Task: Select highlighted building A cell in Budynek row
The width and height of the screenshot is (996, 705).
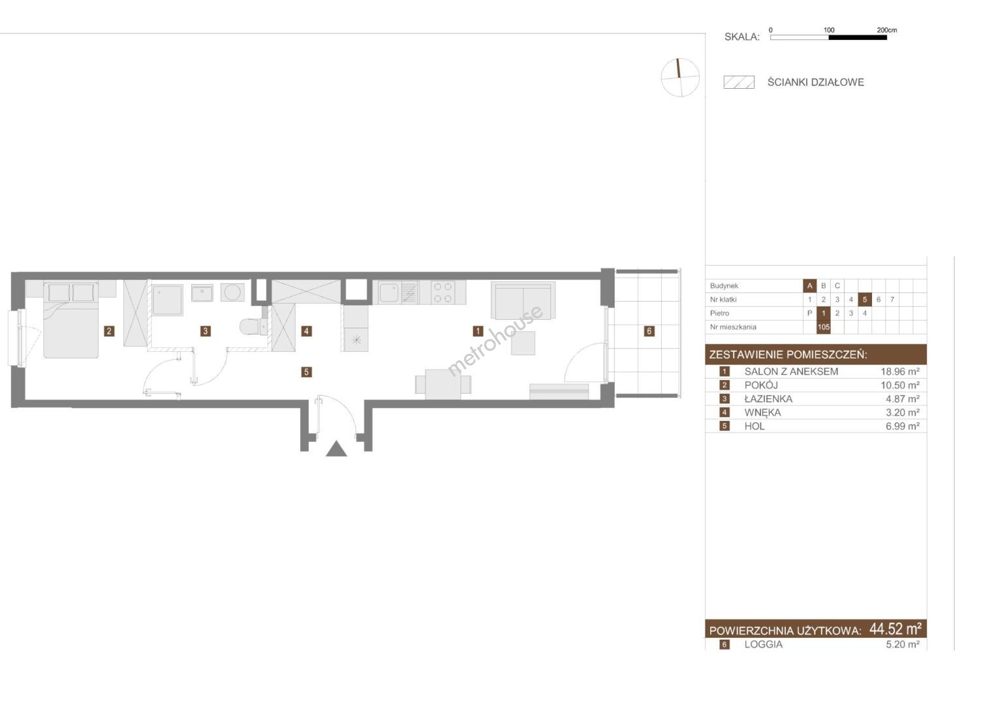Action: click(809, 286)
